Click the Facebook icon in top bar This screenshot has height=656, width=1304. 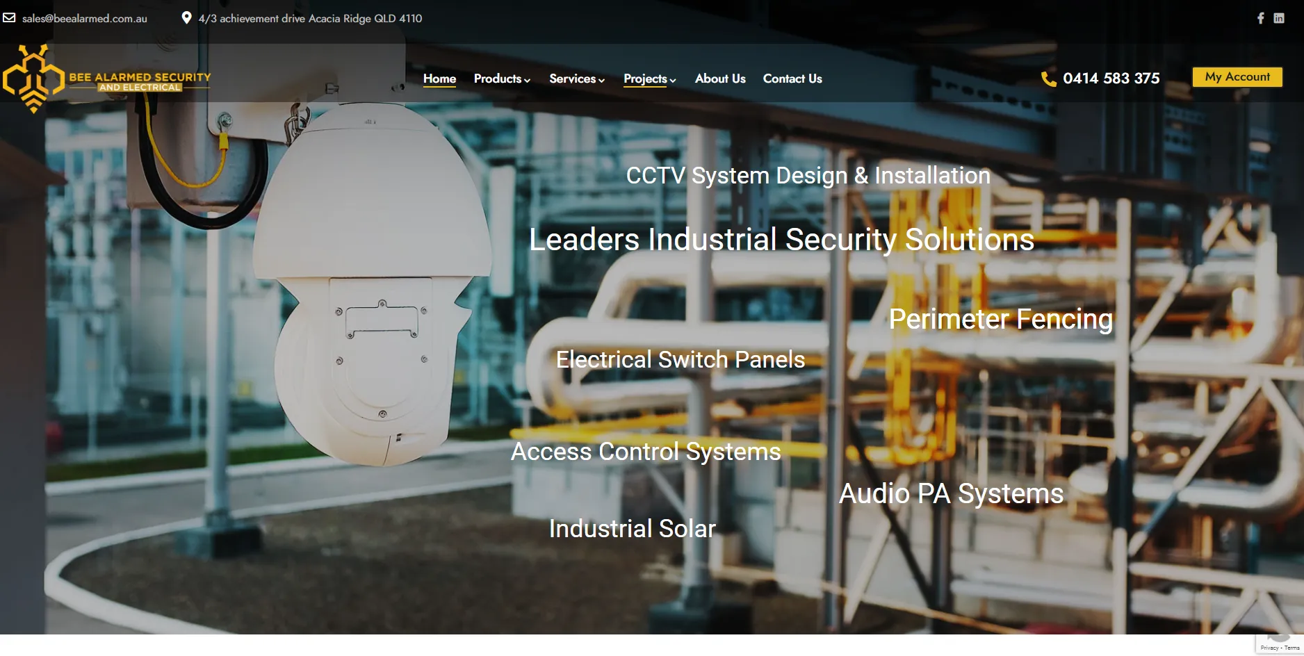point(1260,18)
